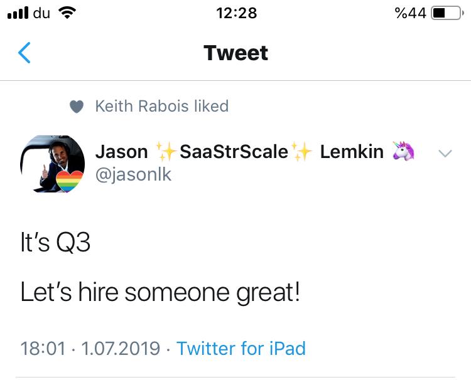
Task: Select the display name "Jason"
Action: click(121, 152)
